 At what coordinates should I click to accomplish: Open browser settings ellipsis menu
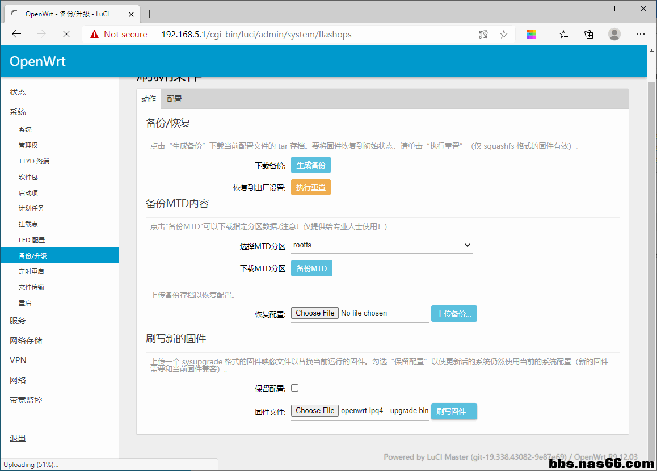click(x=640, y=34)
